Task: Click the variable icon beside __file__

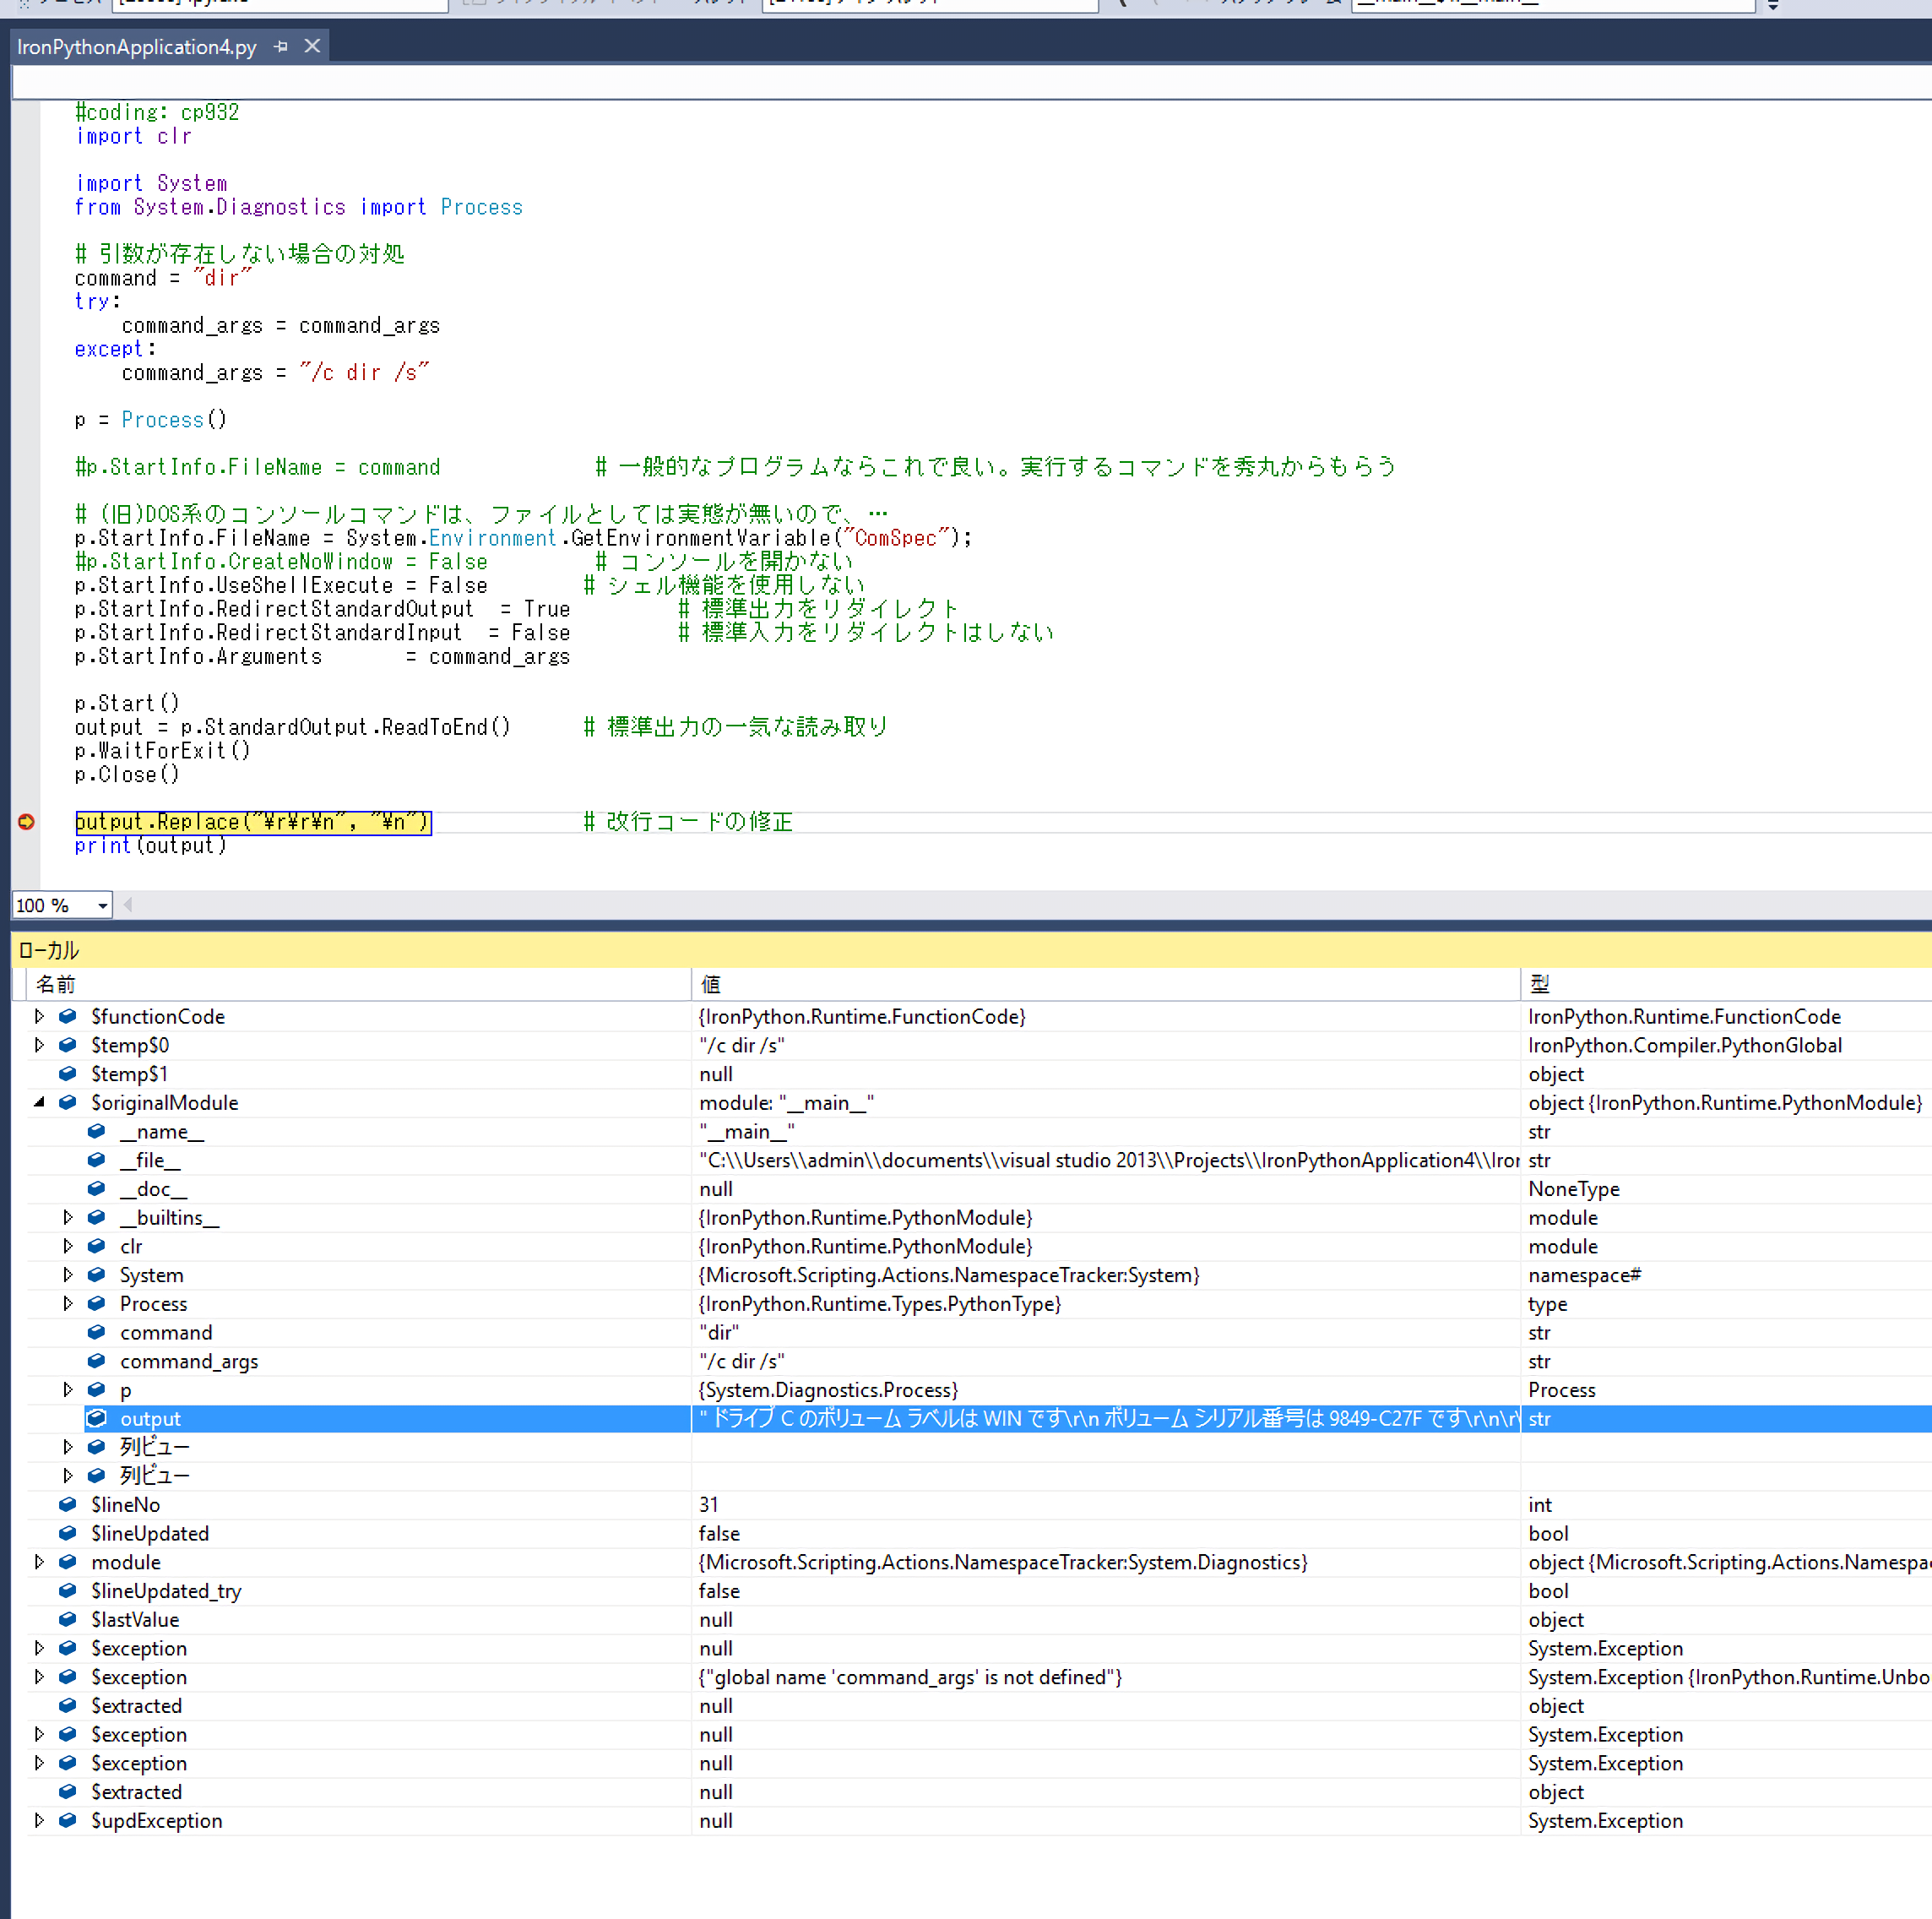Action: point(96,1160)
